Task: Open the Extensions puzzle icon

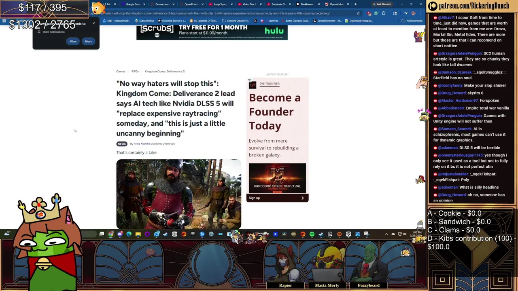Action: pos(383,13)
